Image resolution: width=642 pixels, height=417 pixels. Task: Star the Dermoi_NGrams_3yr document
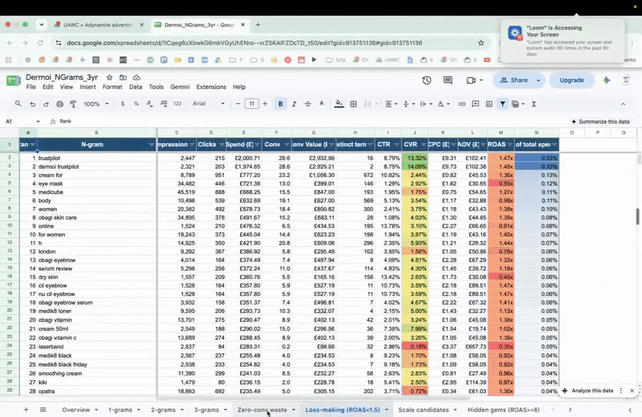click(110, 78)
